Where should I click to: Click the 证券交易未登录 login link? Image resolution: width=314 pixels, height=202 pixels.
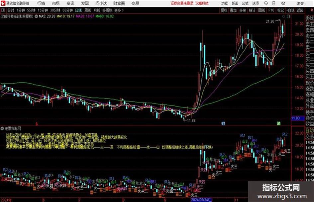pyautogui.click(x=182, y=3)
